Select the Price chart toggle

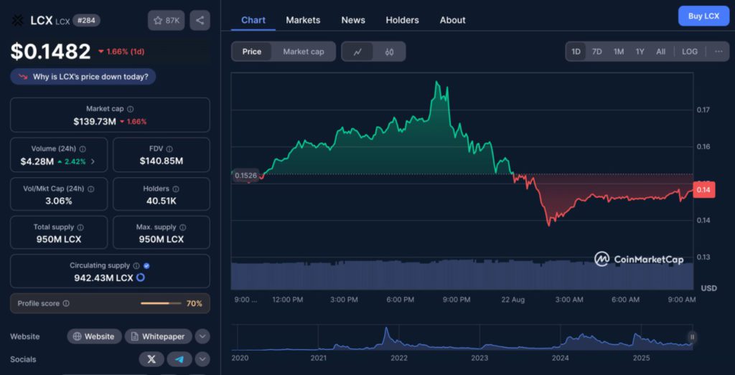[252, 52]
